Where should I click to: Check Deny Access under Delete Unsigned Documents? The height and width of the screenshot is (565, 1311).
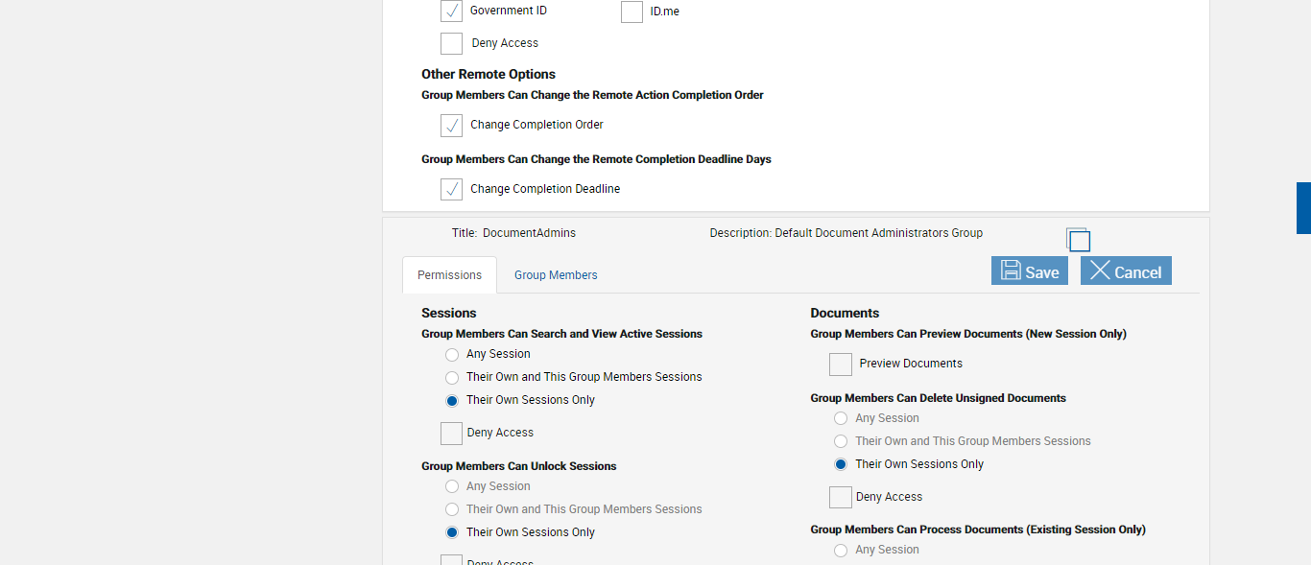(x=841, y=498)
